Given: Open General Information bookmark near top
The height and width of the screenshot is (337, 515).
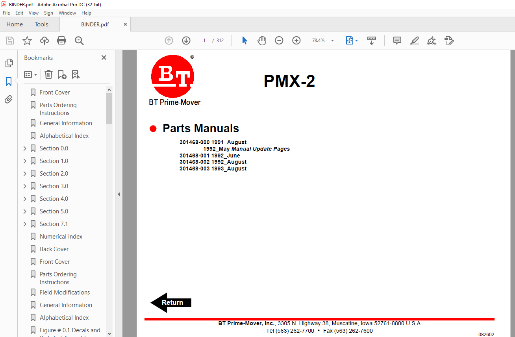Looking at the screenshot, I should point(66,123).
